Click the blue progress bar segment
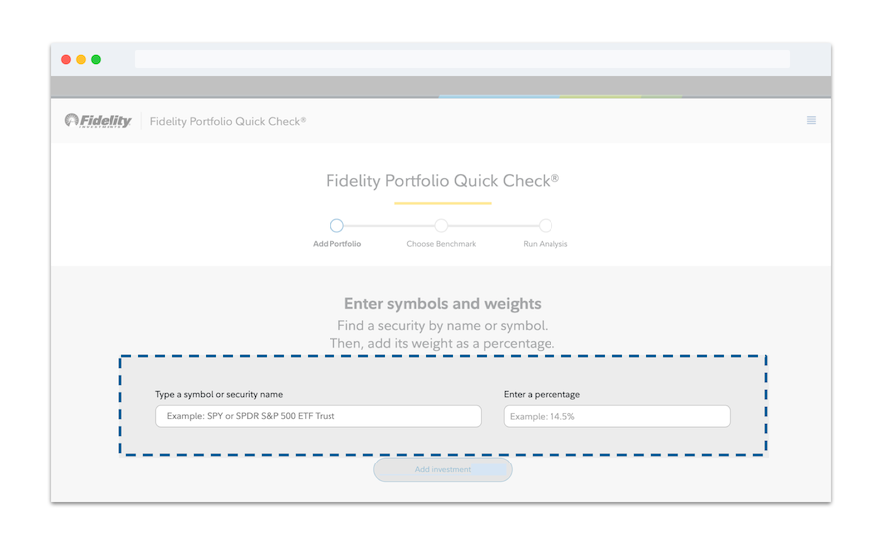The width and height of the screenshot is (881, 555). 500,96
